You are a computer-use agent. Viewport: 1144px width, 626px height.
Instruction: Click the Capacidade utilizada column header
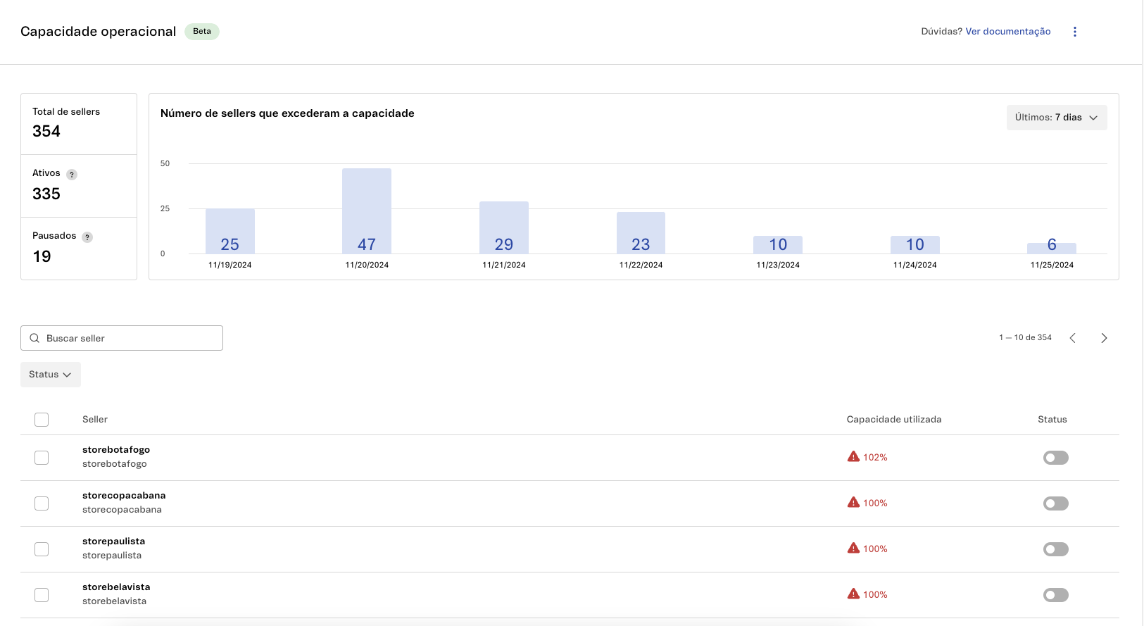[x=893, y=420]
